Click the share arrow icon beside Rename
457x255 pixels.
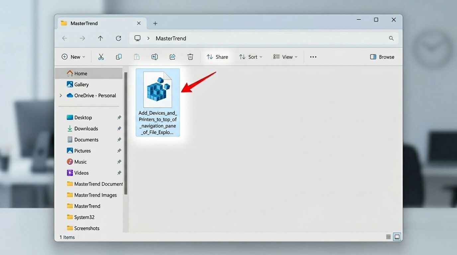pyautogui.click(x=172, y=57)
